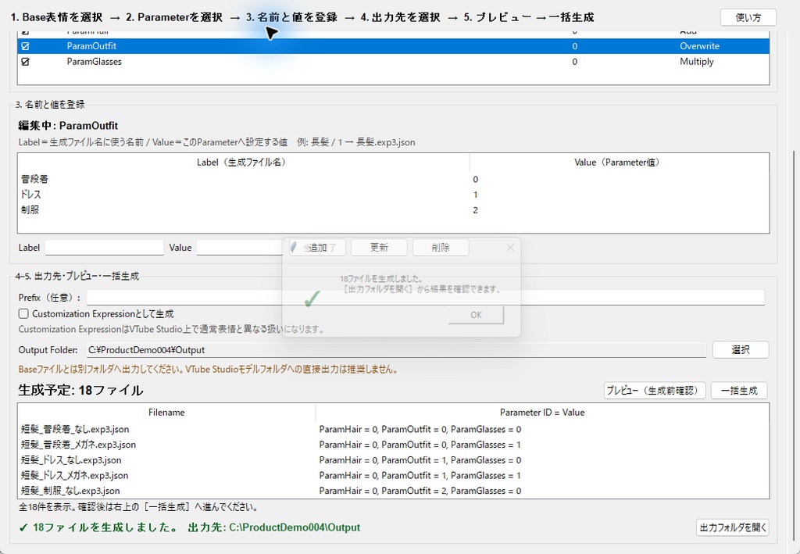This screenshot has height=554, width=800.
Task: Click the green checkmark icon in the dialog
Action: tap(312, 299)
